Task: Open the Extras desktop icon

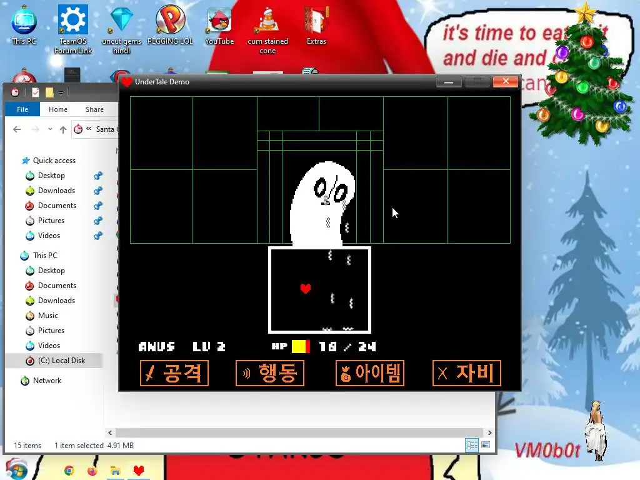Action: pyautogui.click(x=316, y=25)
